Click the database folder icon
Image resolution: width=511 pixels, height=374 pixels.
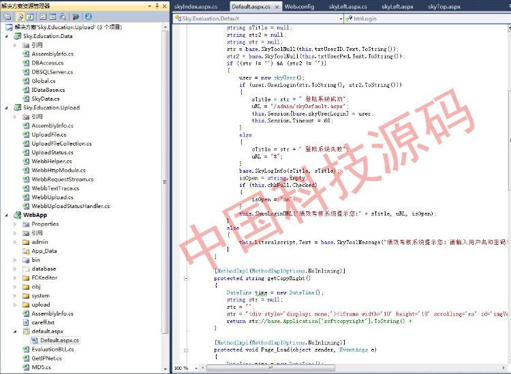[x=26, y=269]
